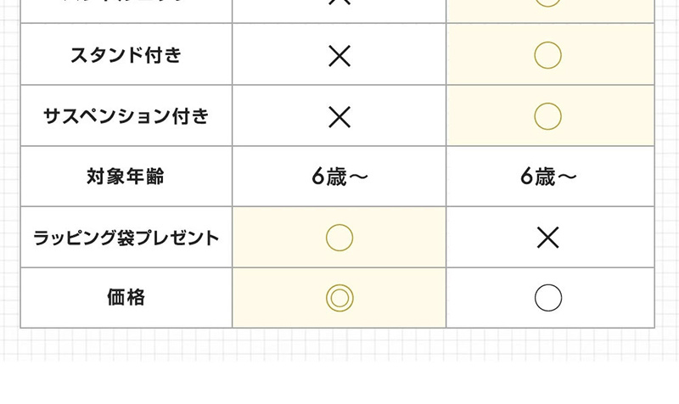Click the スタンド付き row label
This screenshot has height=404, width=679.
pyautogui.click(x=126, y=56)
